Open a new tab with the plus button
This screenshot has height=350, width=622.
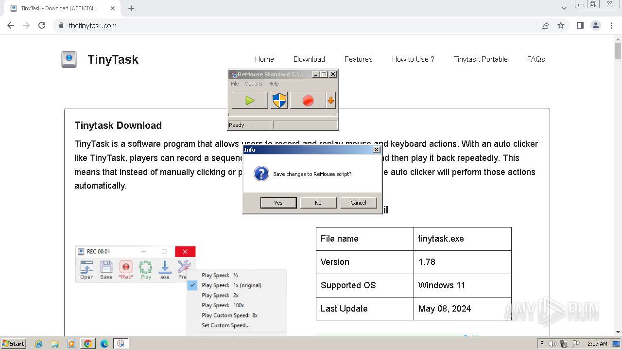(131, 8)
